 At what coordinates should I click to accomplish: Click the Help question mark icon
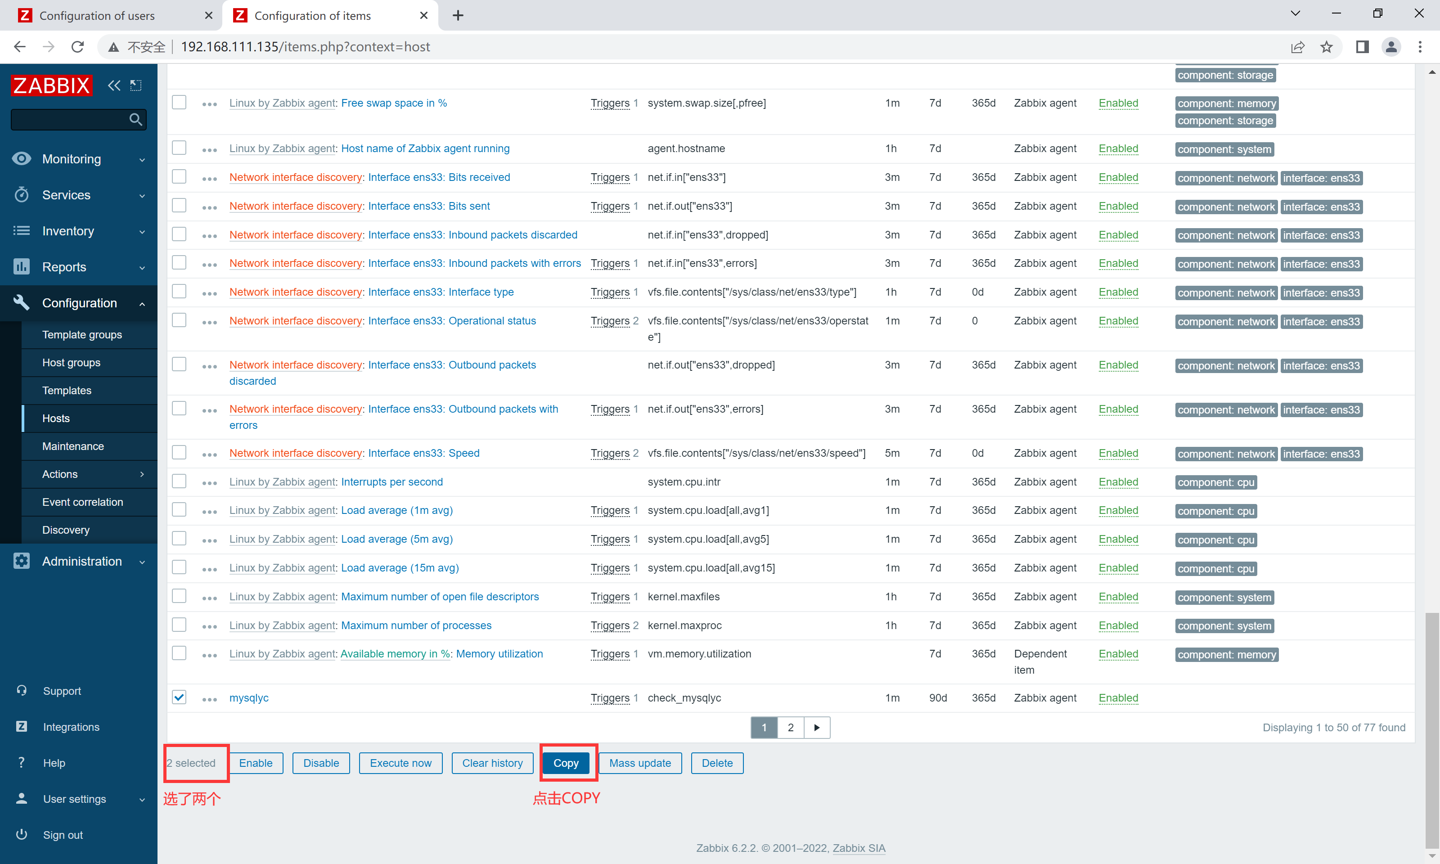22,763
